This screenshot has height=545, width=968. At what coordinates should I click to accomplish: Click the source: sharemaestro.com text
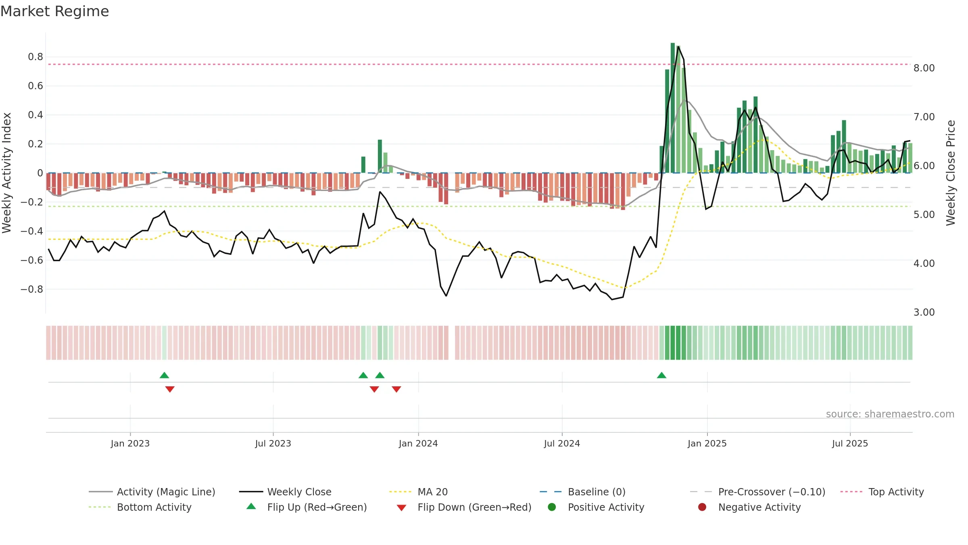890,414
